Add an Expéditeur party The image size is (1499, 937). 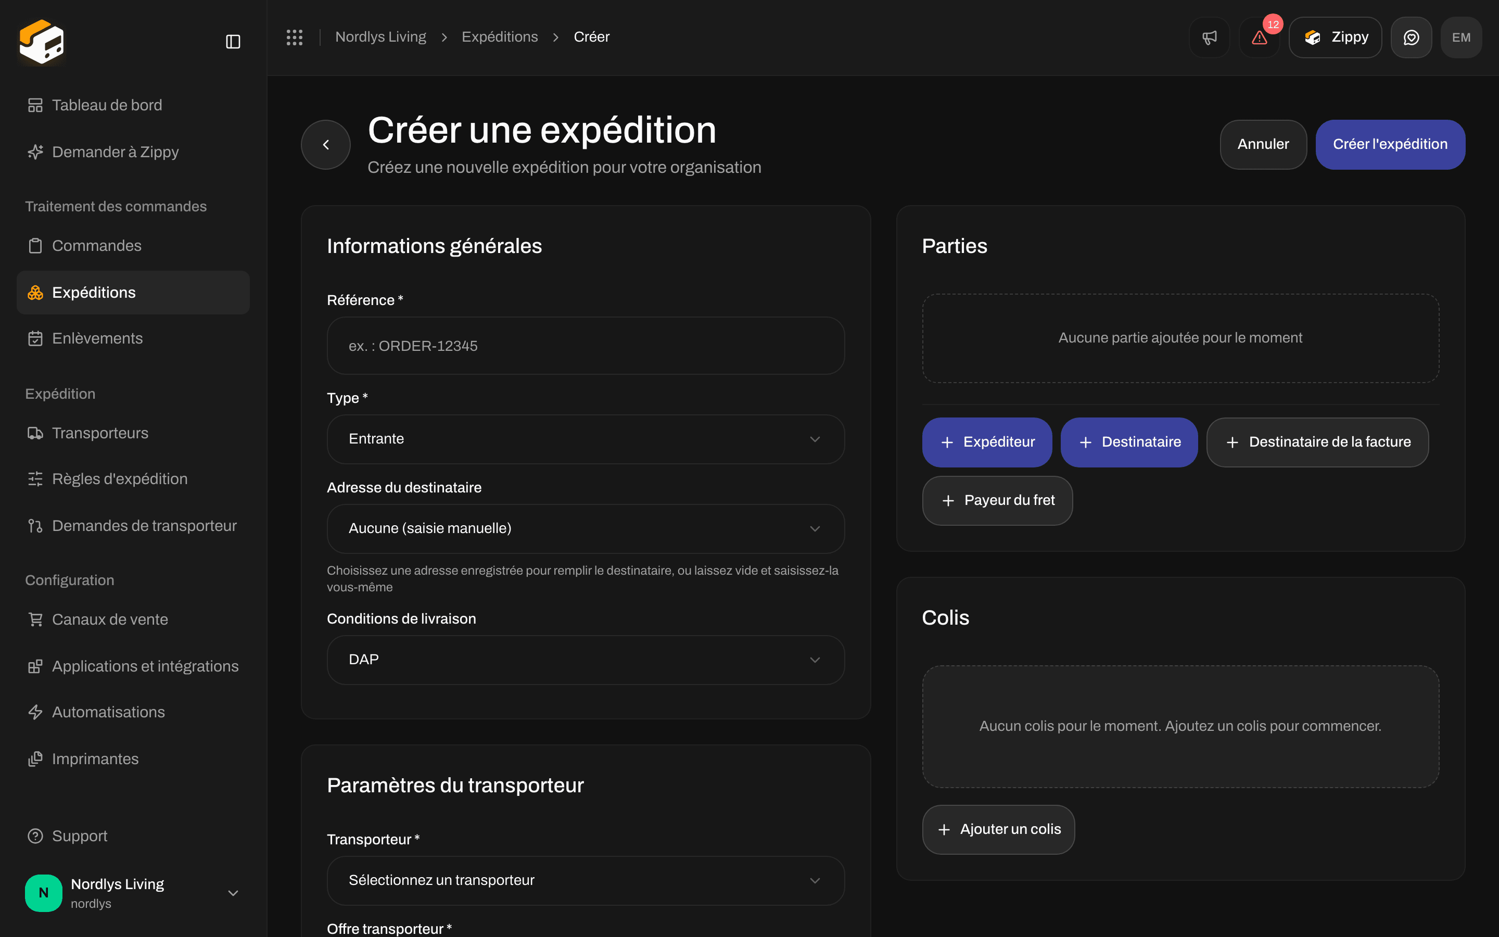click(x=987, y=442)
